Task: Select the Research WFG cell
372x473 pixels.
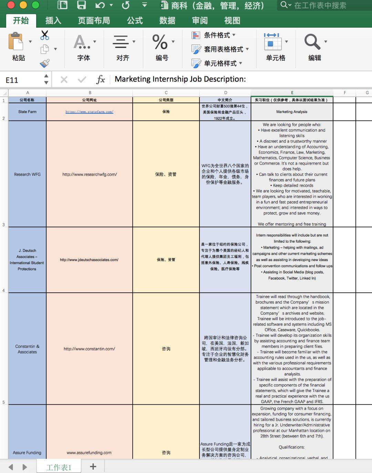Action: 27,174
